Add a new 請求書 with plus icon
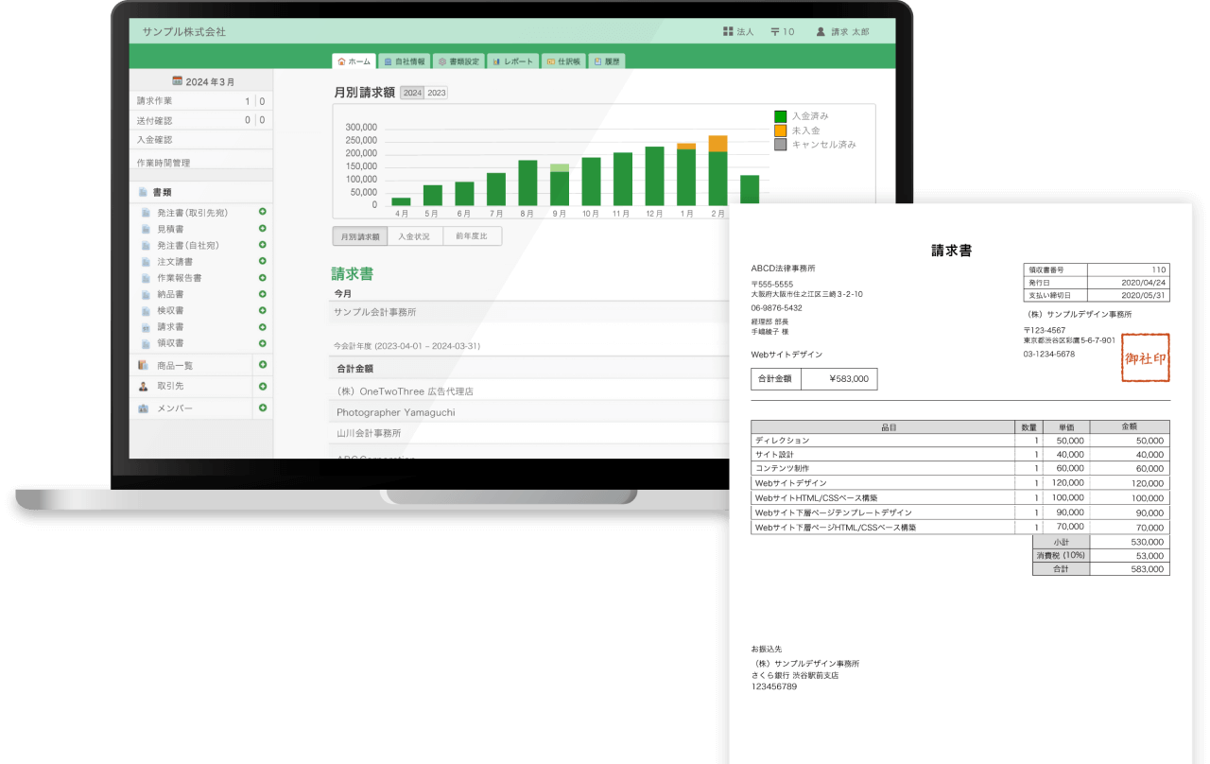1210x764 pixels. [262, 326]
